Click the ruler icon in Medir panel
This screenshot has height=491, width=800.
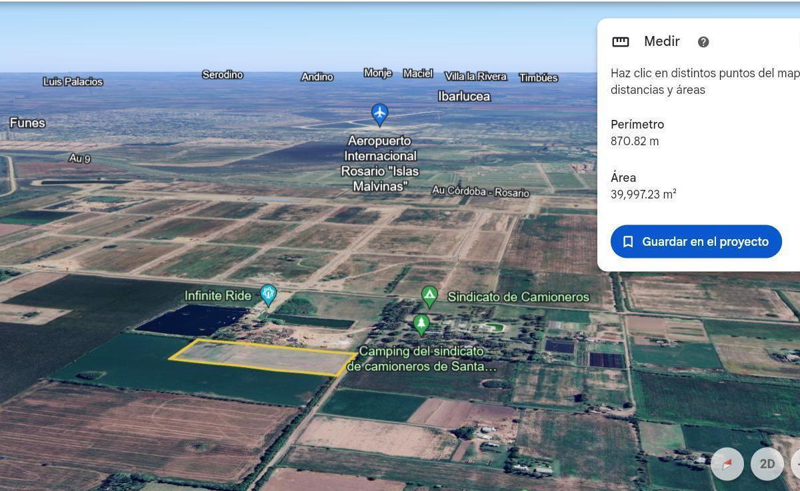coord(621,42)
